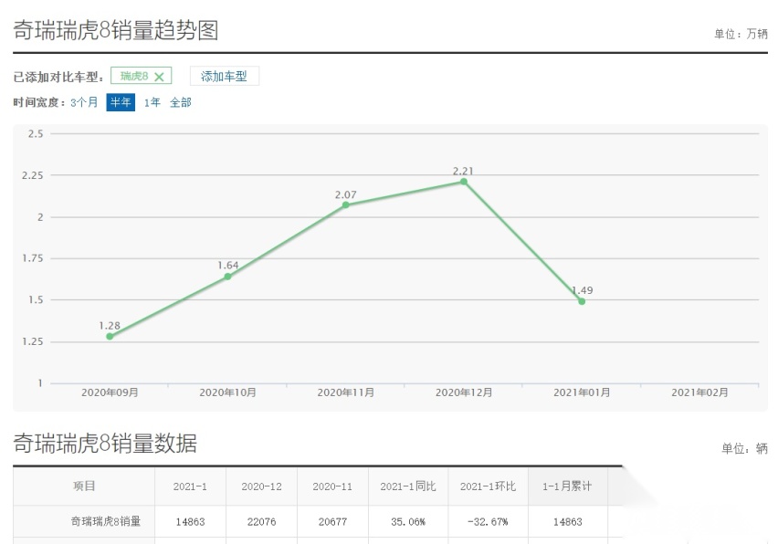Select the 3个月 time range
Viewport: 778px width, 544px height.
pyautogui.click(x=84, y=102)
